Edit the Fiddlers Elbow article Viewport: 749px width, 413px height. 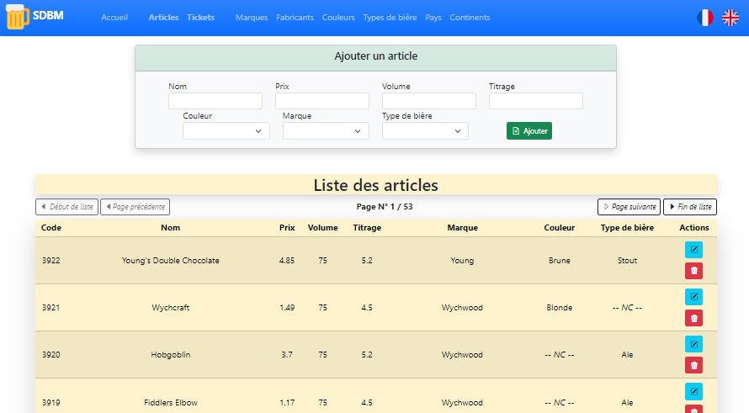(x=693, y=391)
